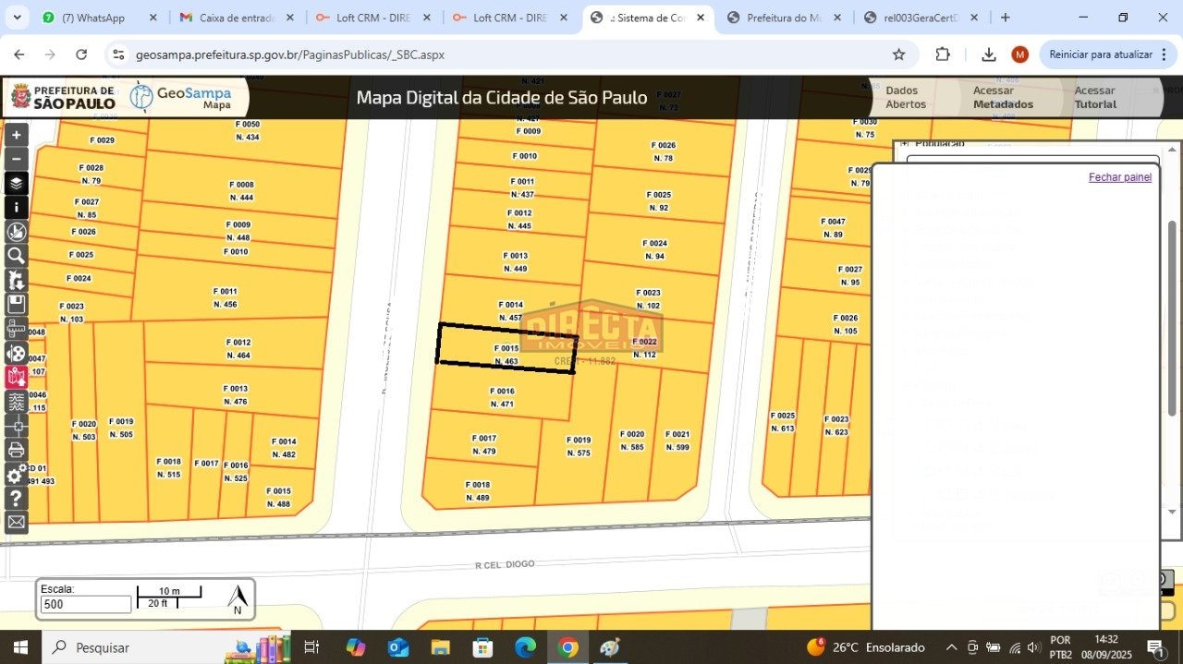Zoom out the map with minus button
This screenshot has height=664, width=1183.
pos(16,159)
